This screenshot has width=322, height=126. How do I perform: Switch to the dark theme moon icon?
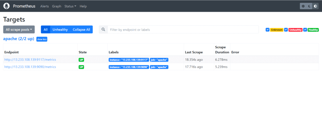[x=309, y=6]
